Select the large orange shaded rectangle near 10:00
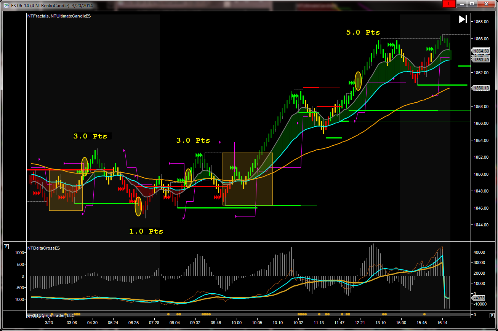498x331 pixels. coord(247,179)
